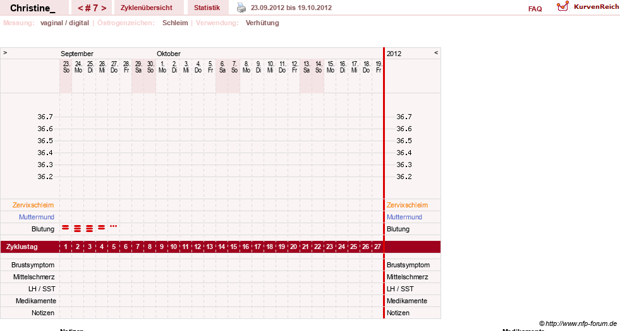Screen dimensions: 620x331
Task: Click the date range 23.09.2012 bis 19.10.2012
Action: [x=291, y=8]
